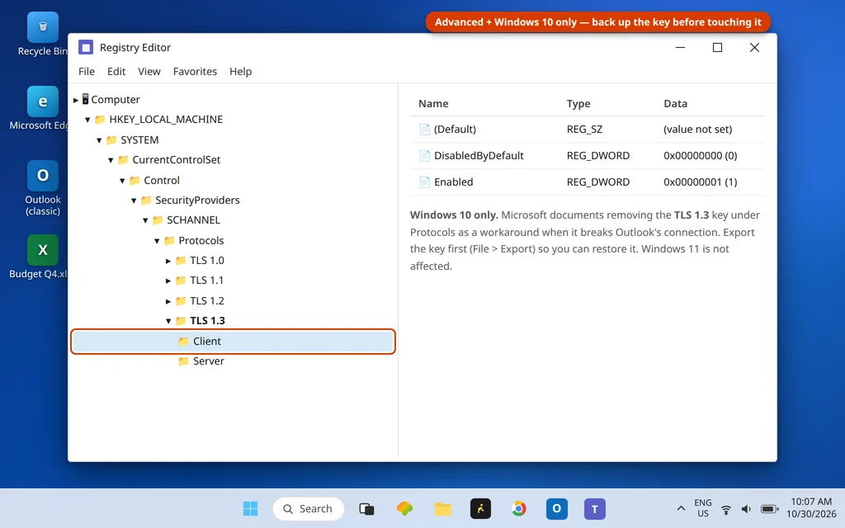Open Recycle Bin on the desktop
This screenshot has width=845, height=528.
click(43, 34)
